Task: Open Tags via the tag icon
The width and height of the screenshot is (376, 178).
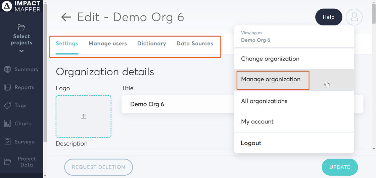Action: (8, 105)
